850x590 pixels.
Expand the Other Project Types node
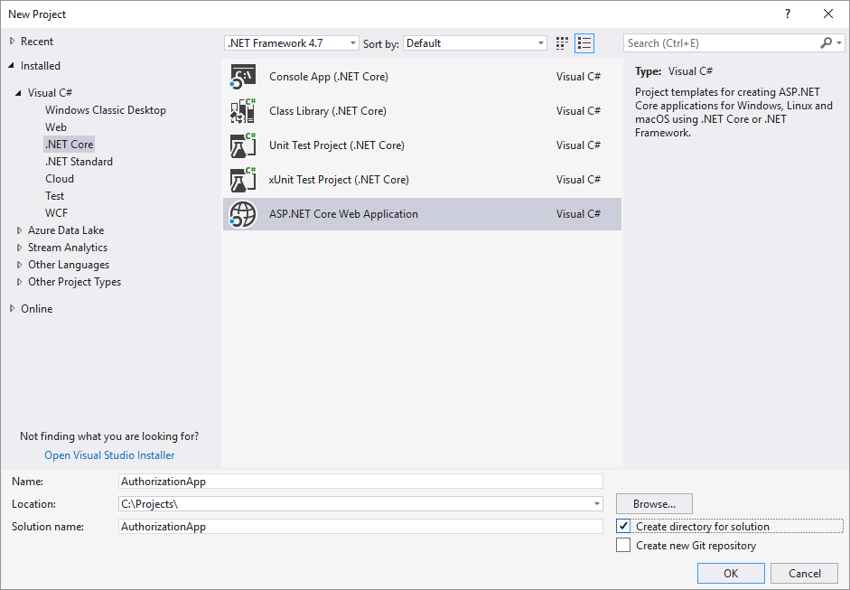click(20, 282)
